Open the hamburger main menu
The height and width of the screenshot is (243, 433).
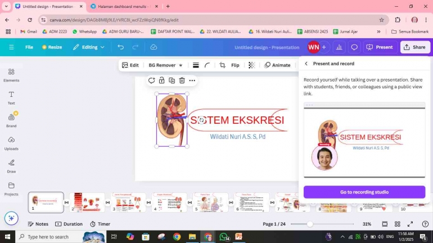tap(11, 47)
